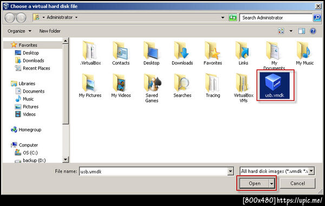Click the File name input field
325x206 pixels.
(154, 171)
